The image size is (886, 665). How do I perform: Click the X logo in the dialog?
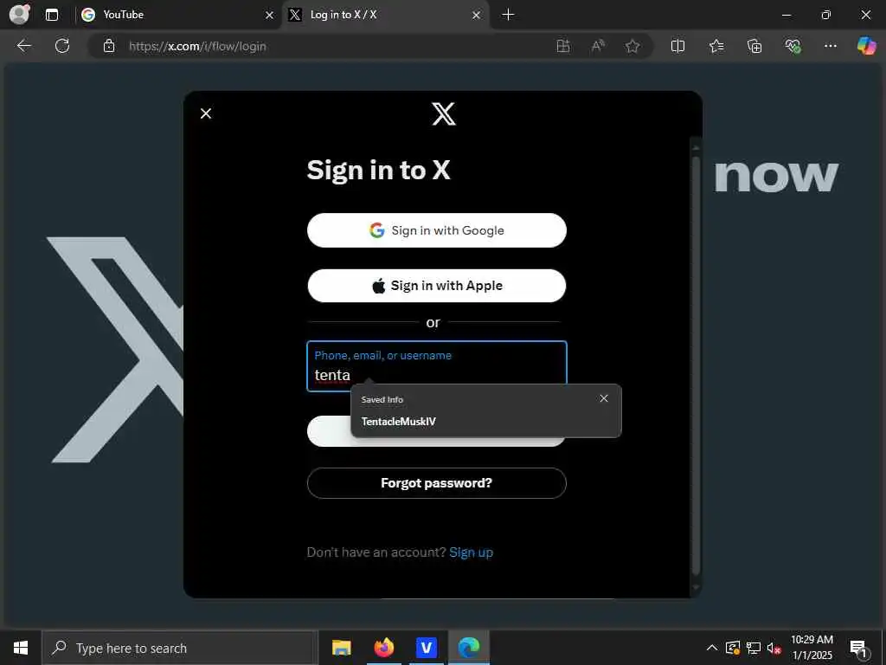tap(444, 113)
